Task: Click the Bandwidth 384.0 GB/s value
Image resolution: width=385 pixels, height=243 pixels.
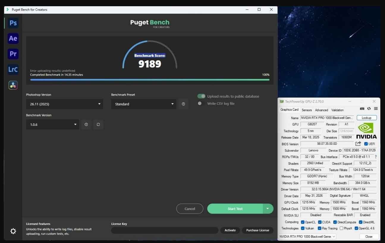Action: (x=362, y=183)
